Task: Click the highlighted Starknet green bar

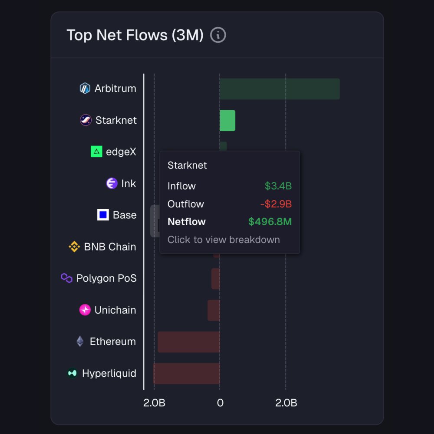Action: coord(227,121)
